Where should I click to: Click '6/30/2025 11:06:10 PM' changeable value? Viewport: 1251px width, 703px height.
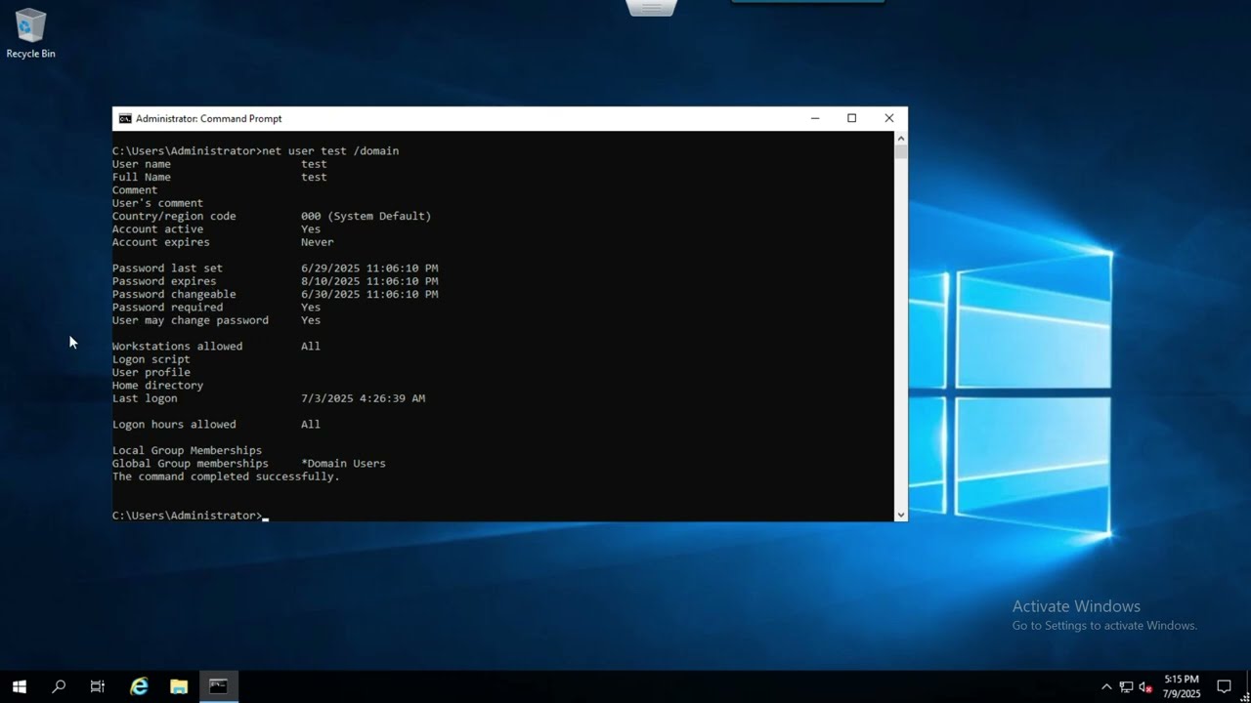click(369, 294)
